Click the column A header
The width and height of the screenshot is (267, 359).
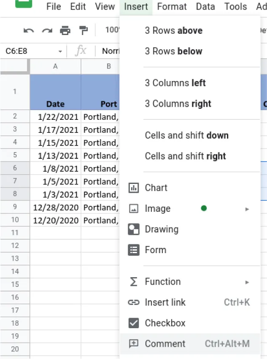pyautogui.click(x=55, y=66)
